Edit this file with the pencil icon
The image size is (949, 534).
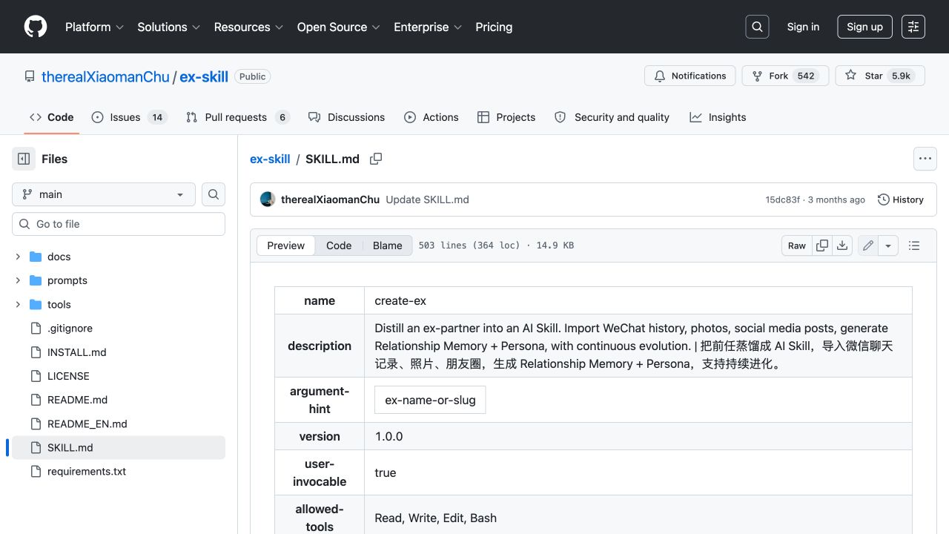pos(868,245)
